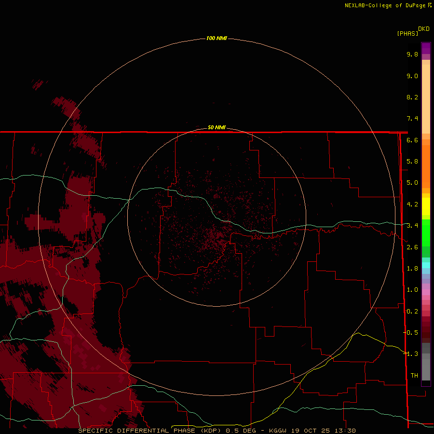Select the 4.2 legend value
This screenshot has height=434, width=434.
coord(412,204)
